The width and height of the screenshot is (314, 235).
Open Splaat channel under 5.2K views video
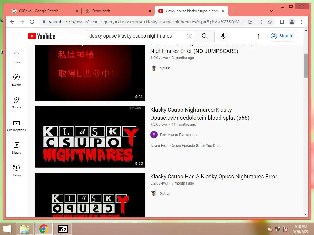[165, 194]
